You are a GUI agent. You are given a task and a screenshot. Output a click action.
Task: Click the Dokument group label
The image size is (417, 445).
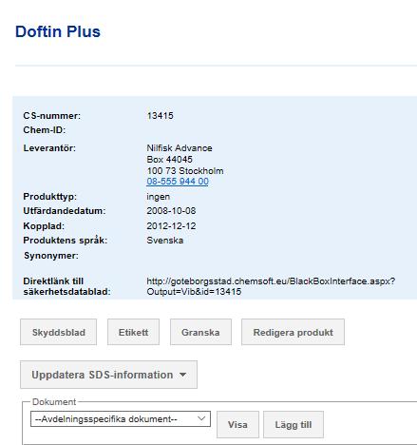pyautogui.click(x=54, y=402)
